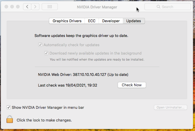Image resolution: width=195 pixels, height=131 pixels.
Task: Go forward with the right chevron button
Action: 35,7
